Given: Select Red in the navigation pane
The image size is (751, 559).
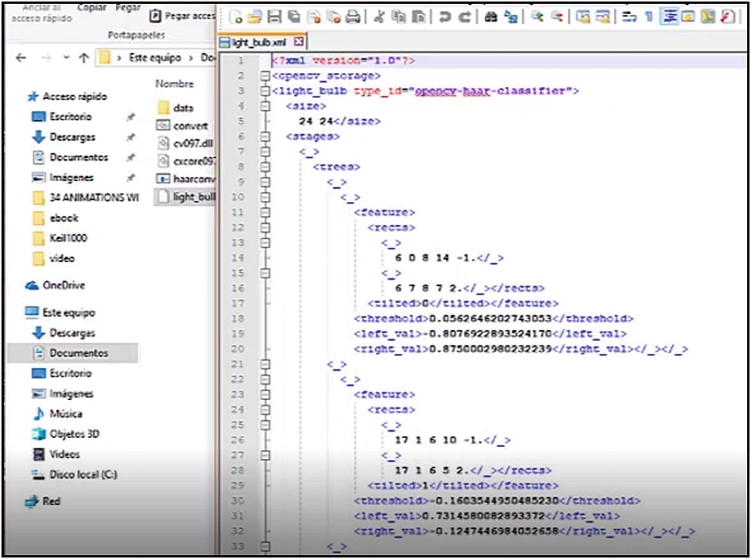Looking at the screenshot, I should pos(42,502).
